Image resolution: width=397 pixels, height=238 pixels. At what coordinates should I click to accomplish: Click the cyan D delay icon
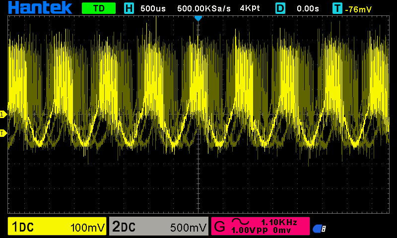click(280, 8)
